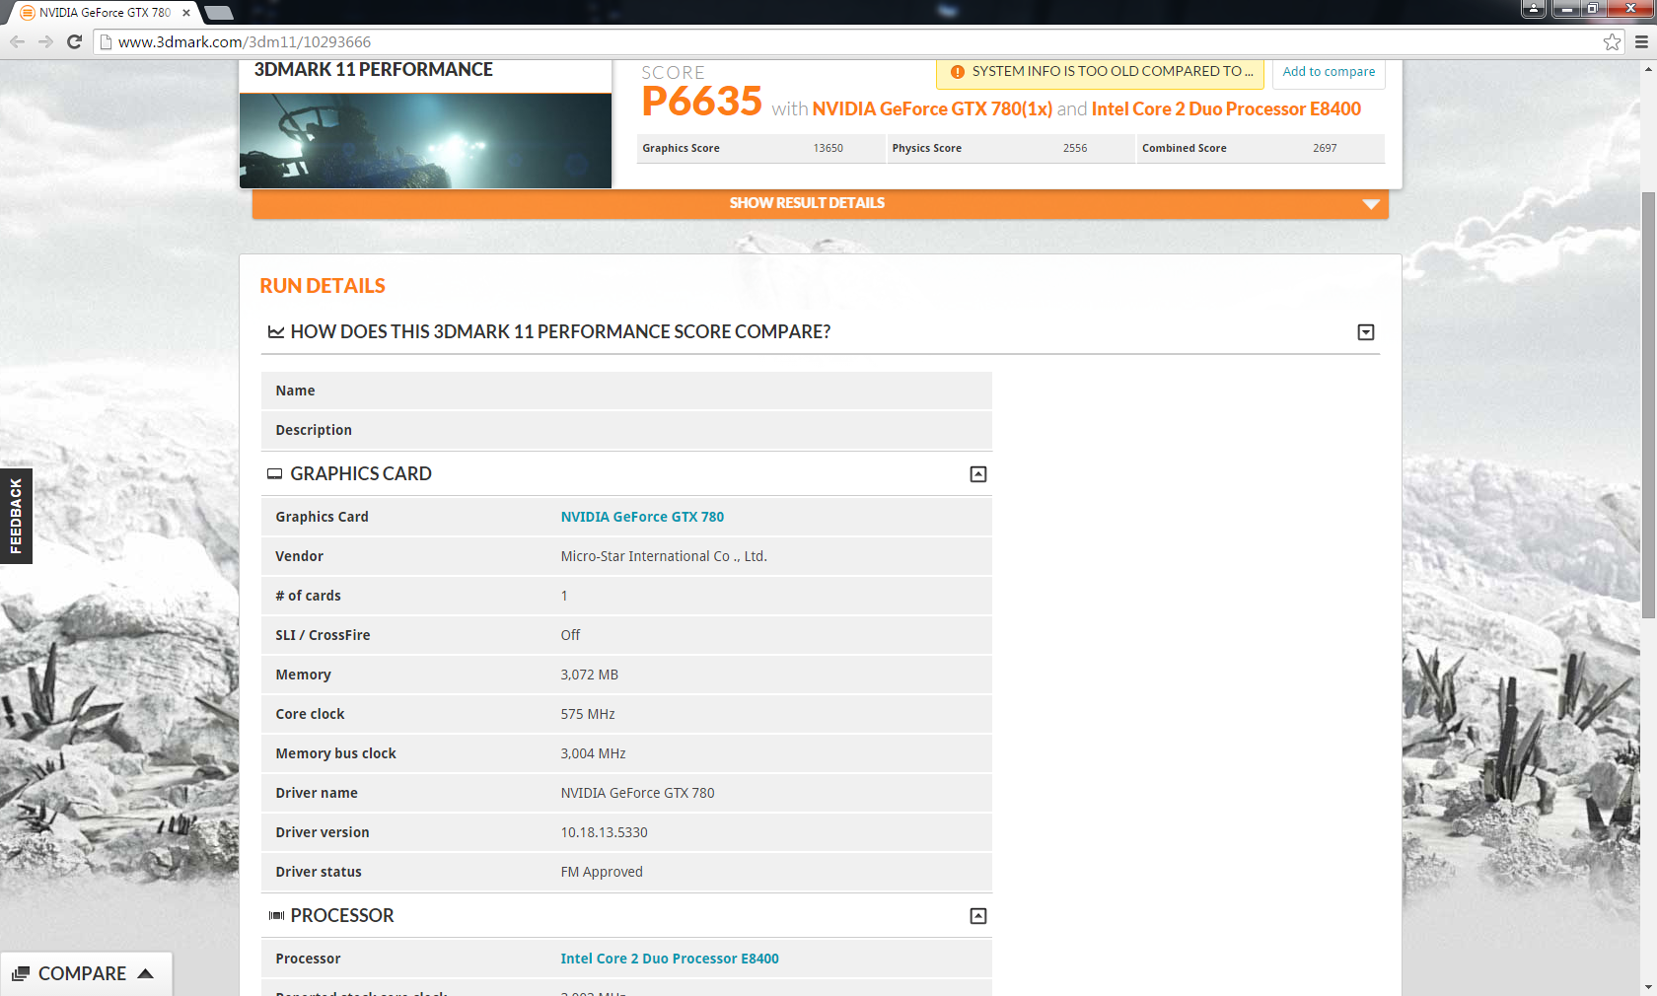Click the Graphics Score value 13650
The height and width of the screenshot is (996, 1657).
pos(828,148)
